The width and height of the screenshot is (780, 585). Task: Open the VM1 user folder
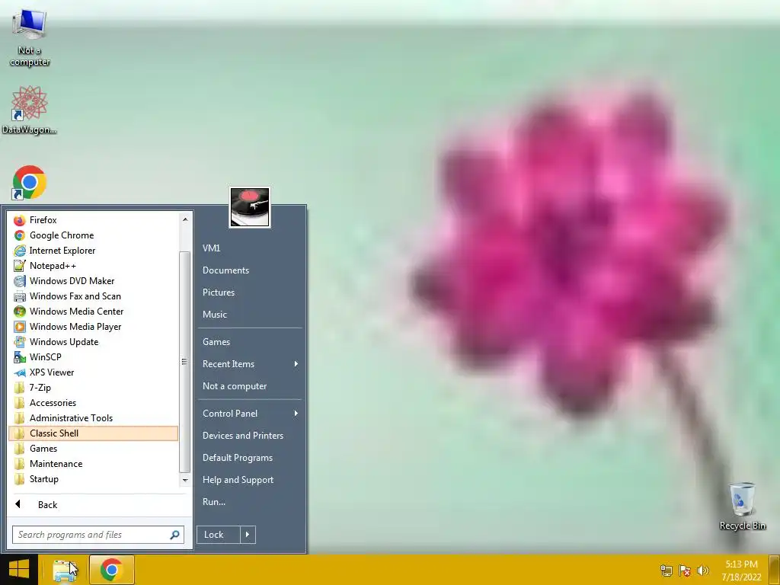coord(250,248)
